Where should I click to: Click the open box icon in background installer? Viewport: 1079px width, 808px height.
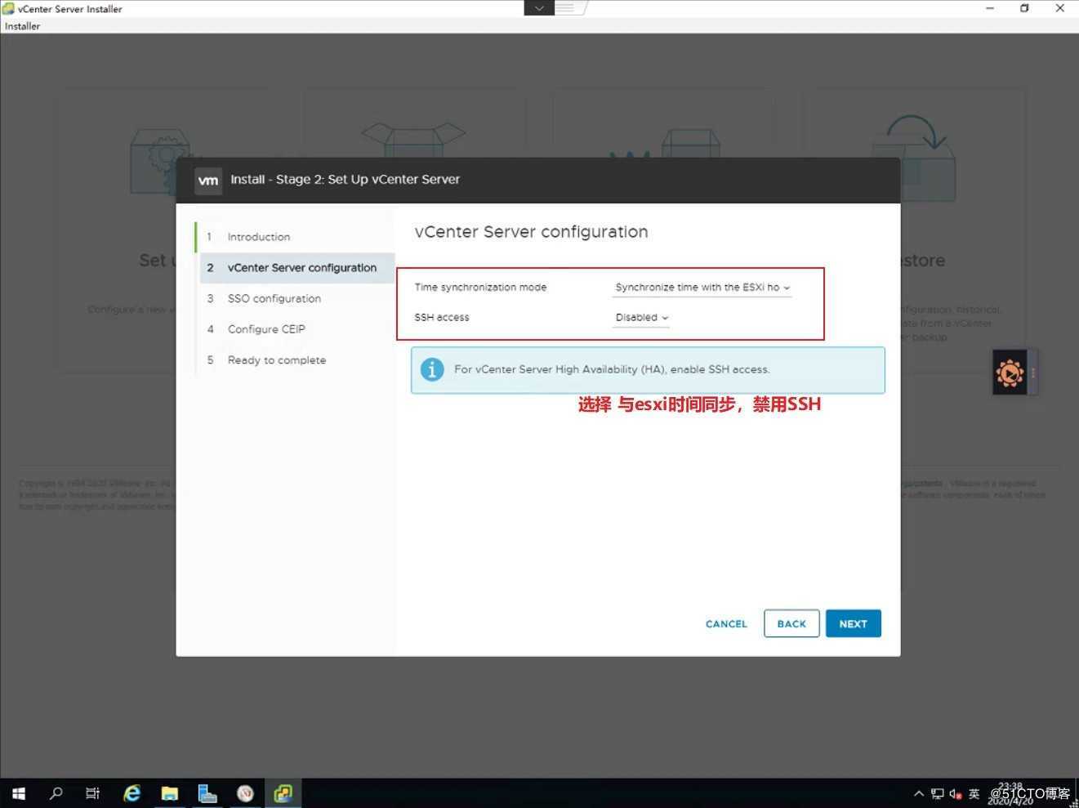[413, 140]
